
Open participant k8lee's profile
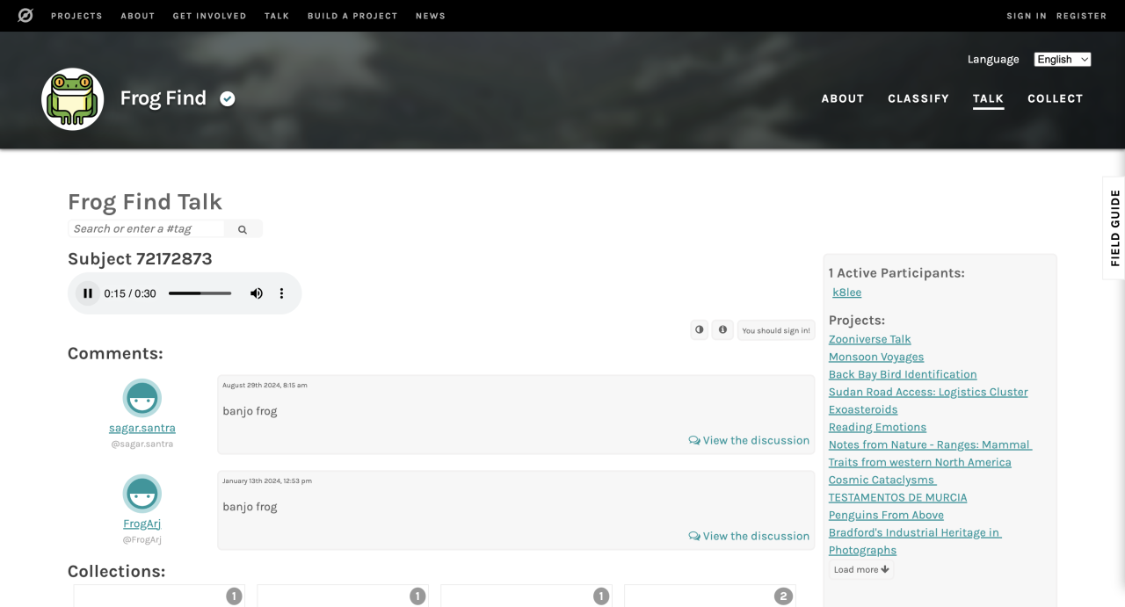[847, 293]
